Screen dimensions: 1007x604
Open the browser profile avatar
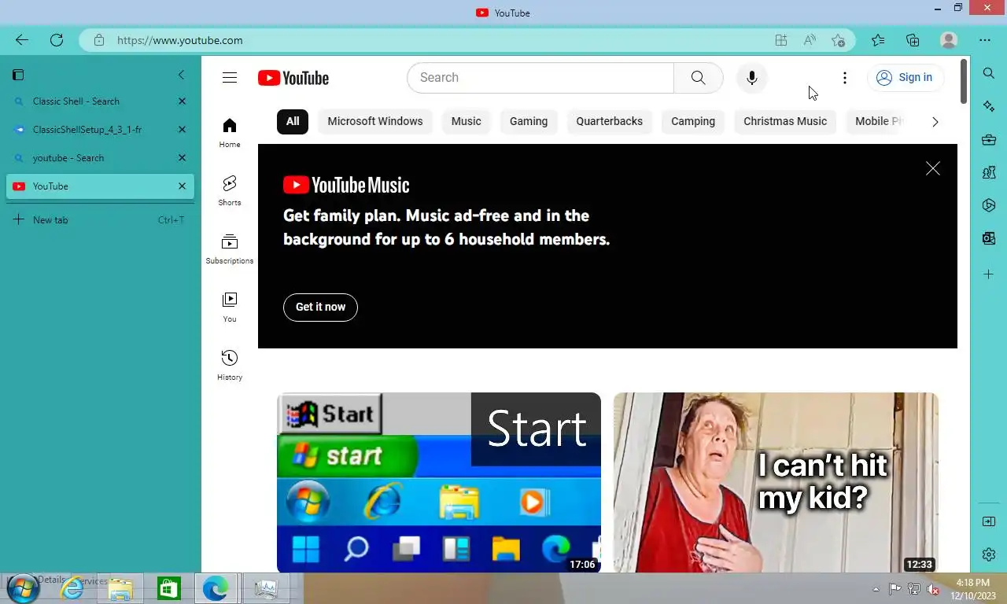click(949, 40)
